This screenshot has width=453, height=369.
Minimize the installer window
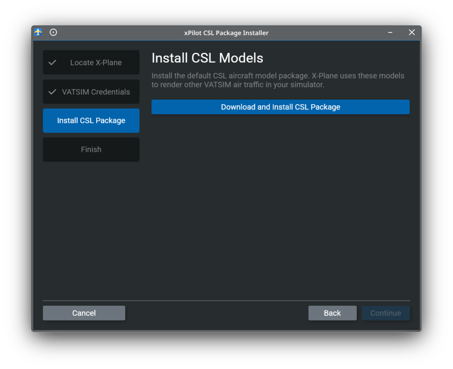click(x=390, y=32)
